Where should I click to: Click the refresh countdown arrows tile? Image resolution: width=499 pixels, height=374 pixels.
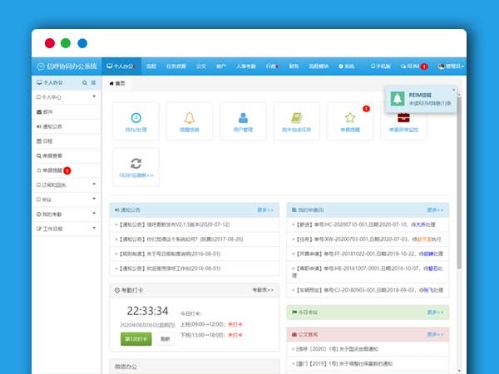tap(136, 167)
